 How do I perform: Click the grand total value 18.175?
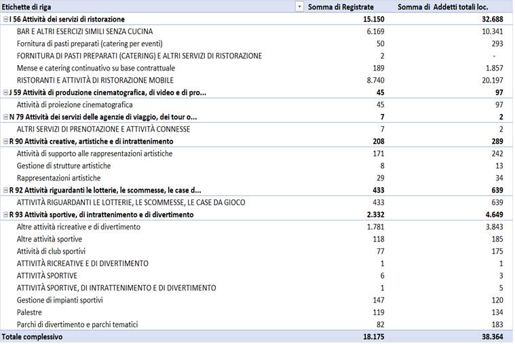pos(362,337)
